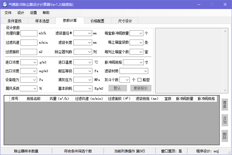Open the 进口温度 dropdown
Image resolution: width=232 pixels, height=155 pixels.
(x=83, y=62)
